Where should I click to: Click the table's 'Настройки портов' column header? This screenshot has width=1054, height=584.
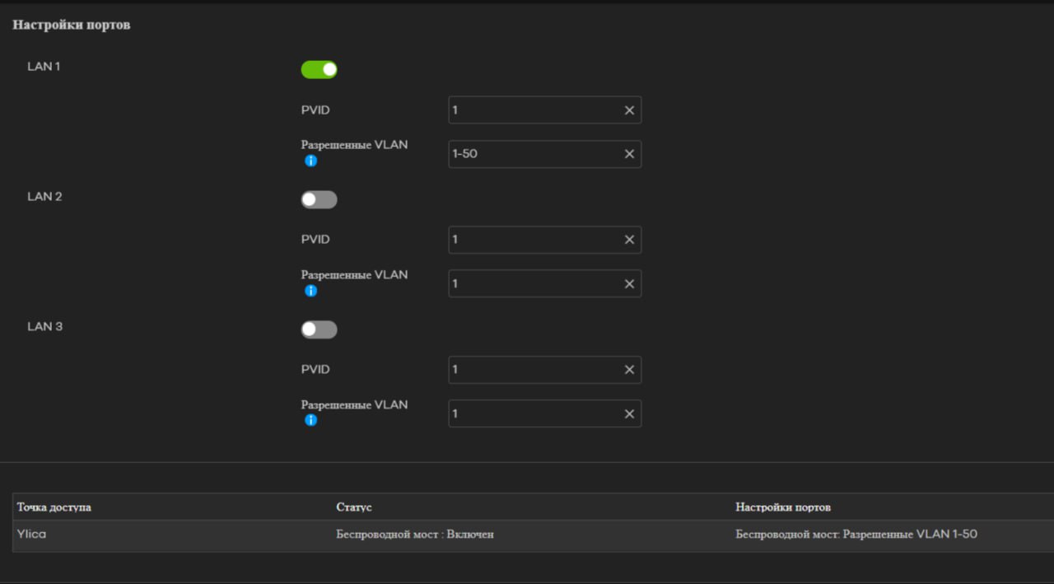pyautogui.click(x=783, y=507)
